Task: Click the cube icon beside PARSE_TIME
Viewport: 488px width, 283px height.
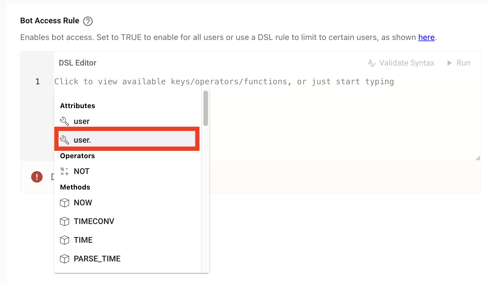Action: coord(65,259)
